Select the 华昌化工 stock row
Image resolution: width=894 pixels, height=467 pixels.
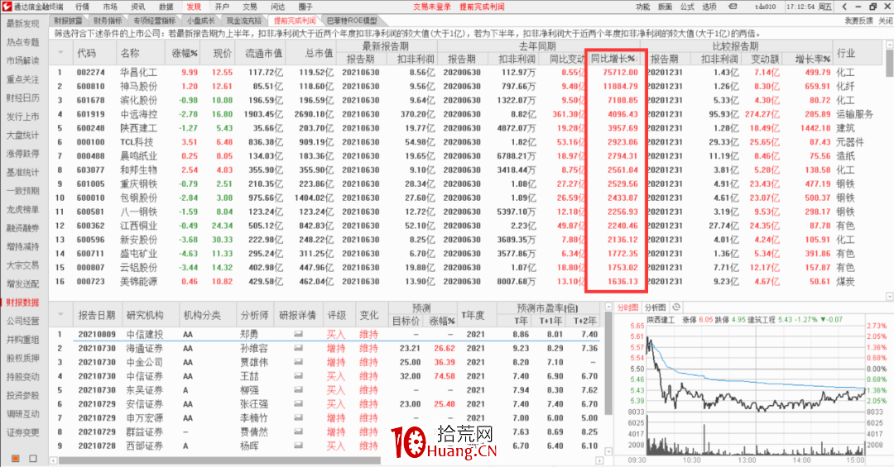tap(466, 73)
